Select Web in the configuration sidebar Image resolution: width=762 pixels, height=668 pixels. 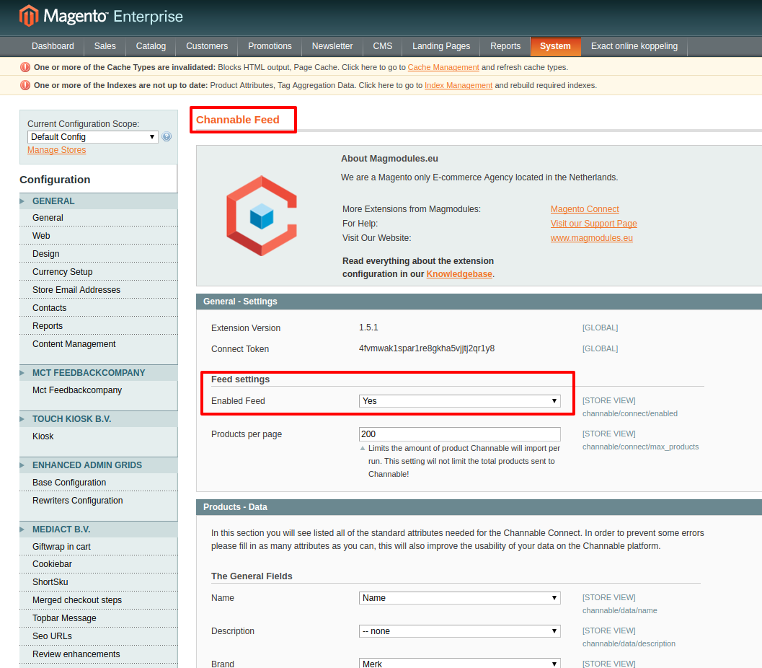(x=99, y=236)
